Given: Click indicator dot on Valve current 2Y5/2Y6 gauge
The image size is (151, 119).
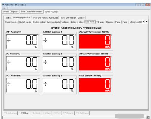Looking at the screenshot, I should tap(112, 35).
